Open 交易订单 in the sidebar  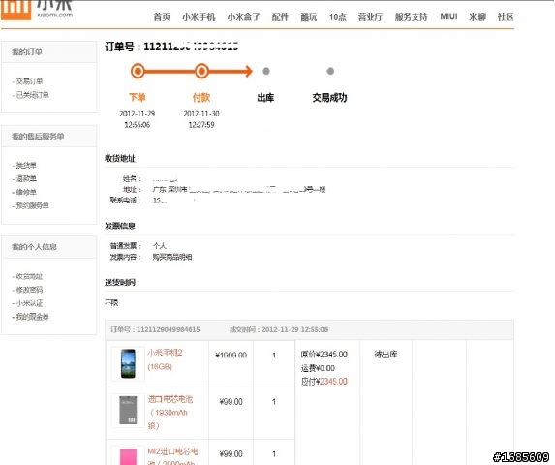(x=29, y=81)
